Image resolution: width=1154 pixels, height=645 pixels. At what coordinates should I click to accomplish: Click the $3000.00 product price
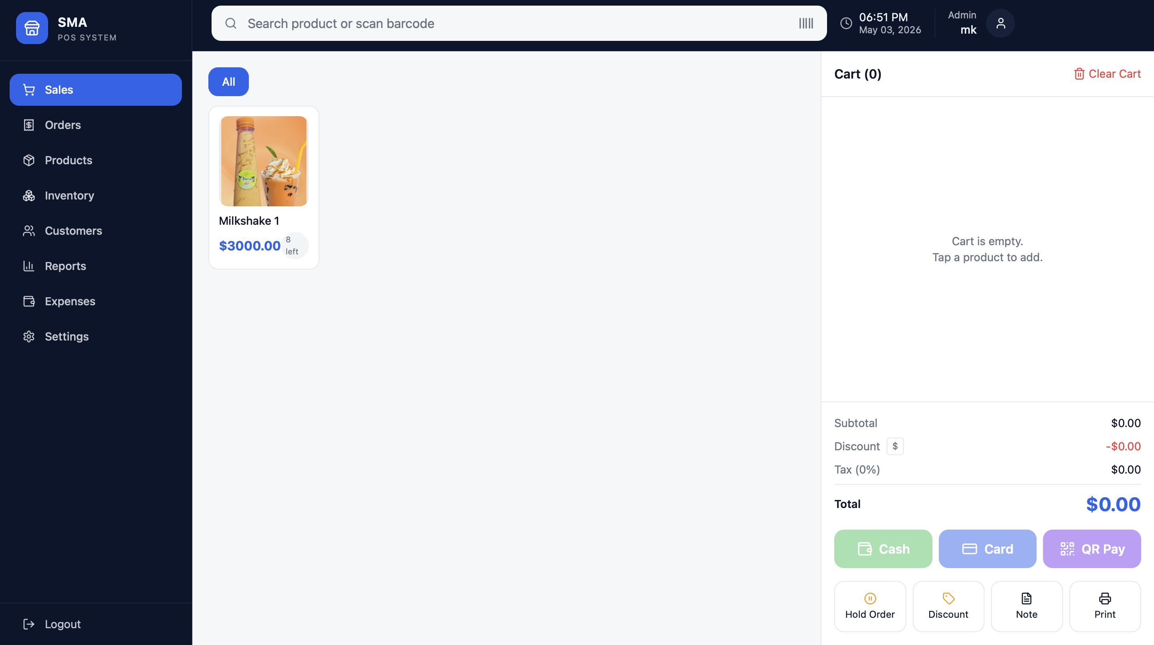(x=250, y=246)
